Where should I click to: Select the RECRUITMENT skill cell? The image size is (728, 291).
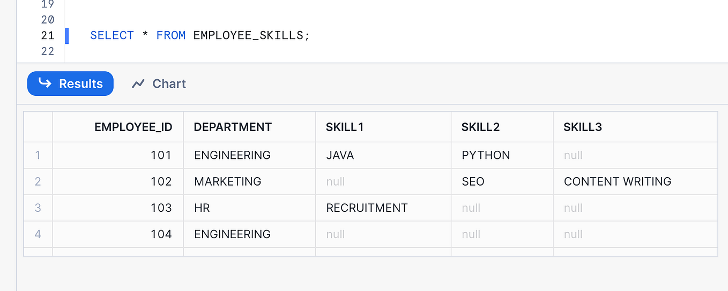click(x=367, y=208)
